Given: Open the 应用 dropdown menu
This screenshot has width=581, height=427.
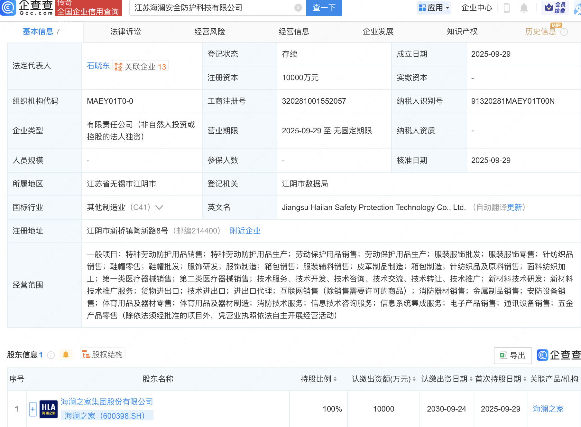Looking at the screenshot, I should pyautogui.click(x=434, y=8).
